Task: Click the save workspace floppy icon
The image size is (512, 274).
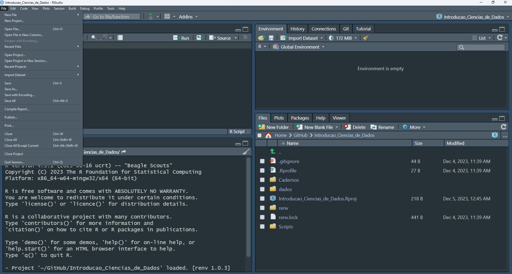Action: [x=271, y=38]
